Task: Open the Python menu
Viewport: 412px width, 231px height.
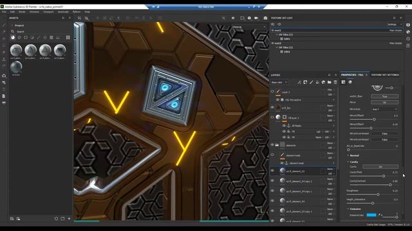Action: pos(77,12)
